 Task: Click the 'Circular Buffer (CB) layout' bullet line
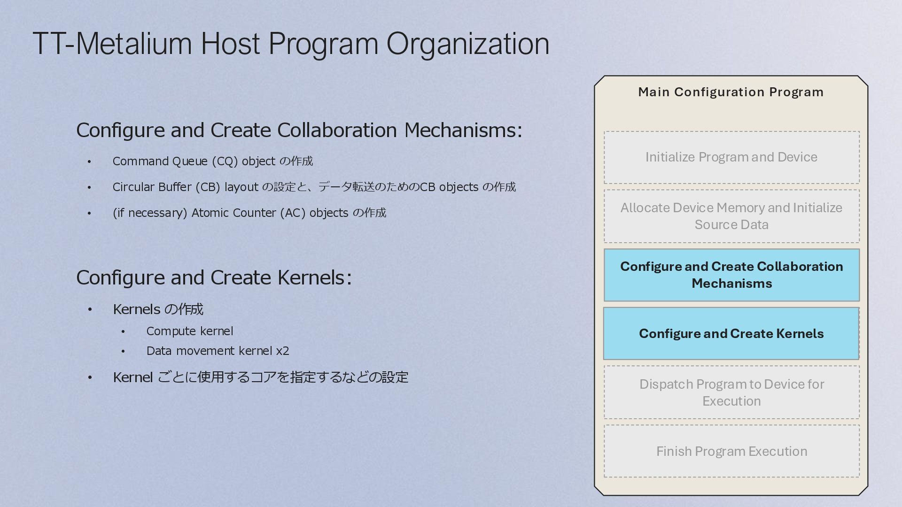[x=314, y=187]
